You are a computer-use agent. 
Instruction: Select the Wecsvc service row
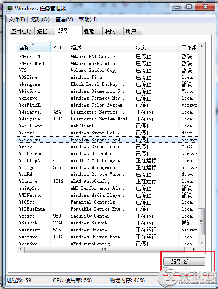(107, 133)
